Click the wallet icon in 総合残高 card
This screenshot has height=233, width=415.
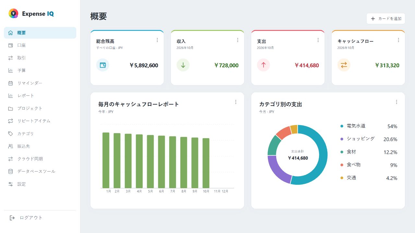coord(103,65)
